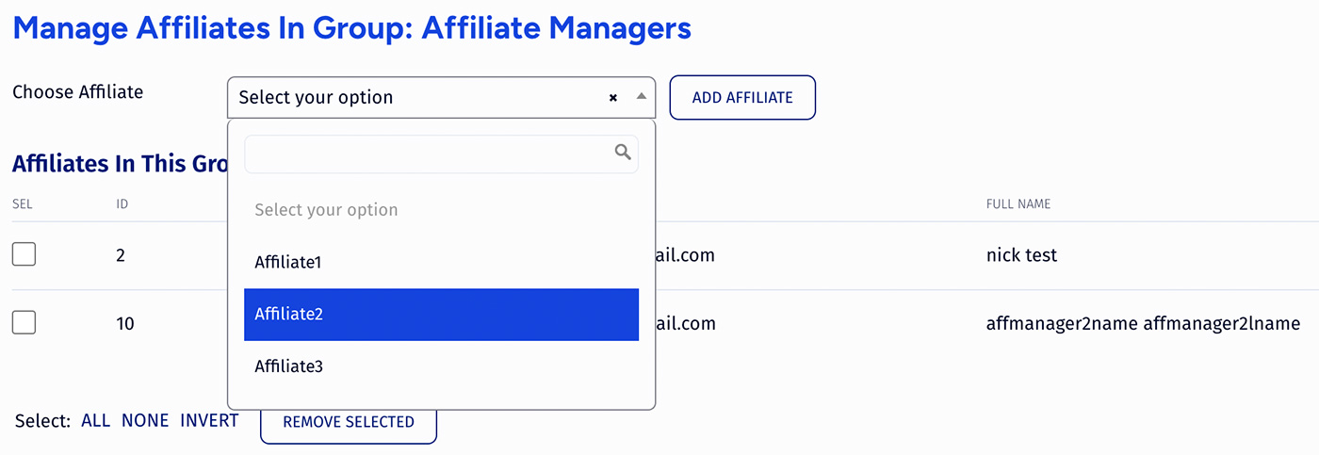Clear selection with the small x icon
1319x455 pixels.
(612, 97)
